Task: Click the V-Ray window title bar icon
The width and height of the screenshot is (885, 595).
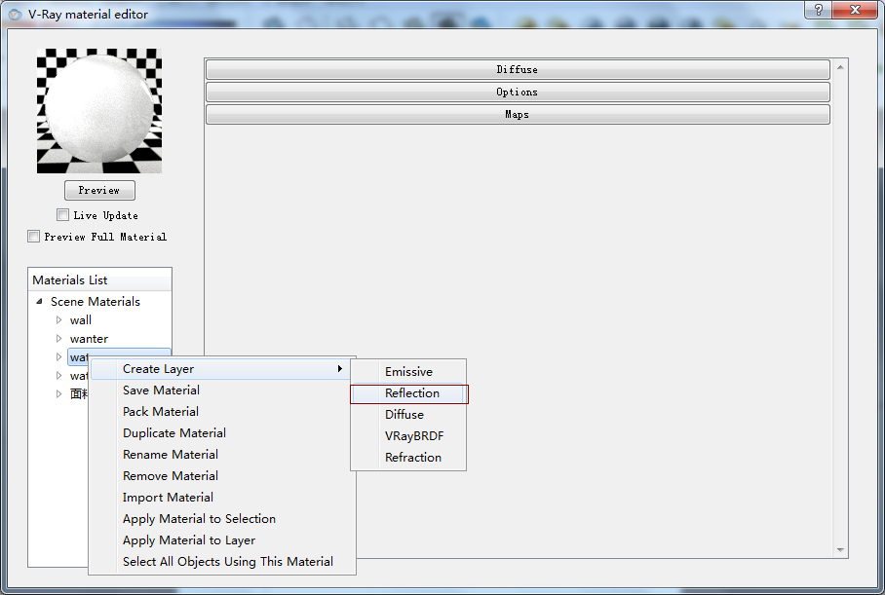Action: click(15, 14)
